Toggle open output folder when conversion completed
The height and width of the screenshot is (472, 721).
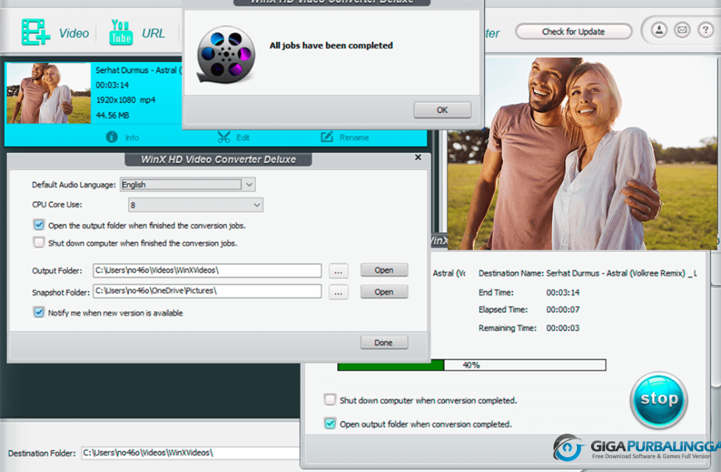pos(329,423)
